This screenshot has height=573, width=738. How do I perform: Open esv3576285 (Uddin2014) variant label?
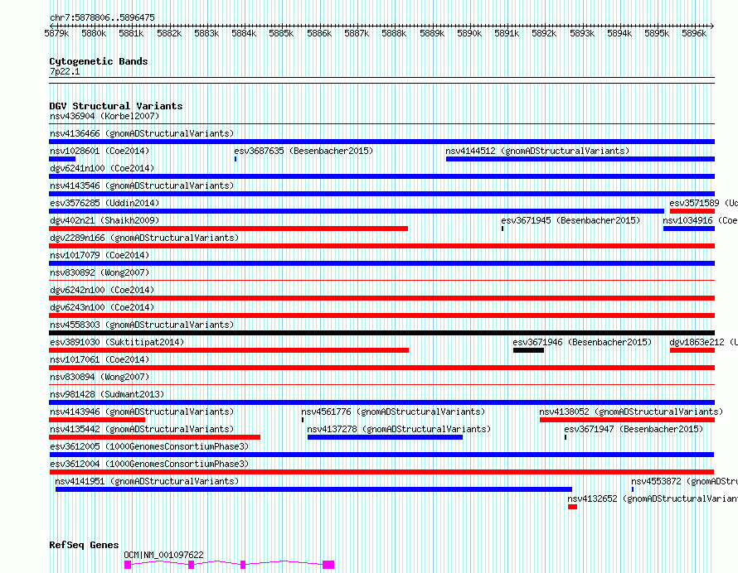(104, 203)
